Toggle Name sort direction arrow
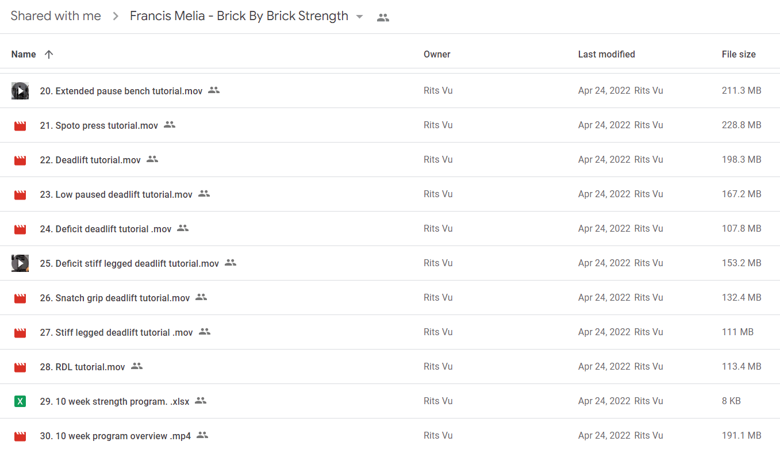 49,54
